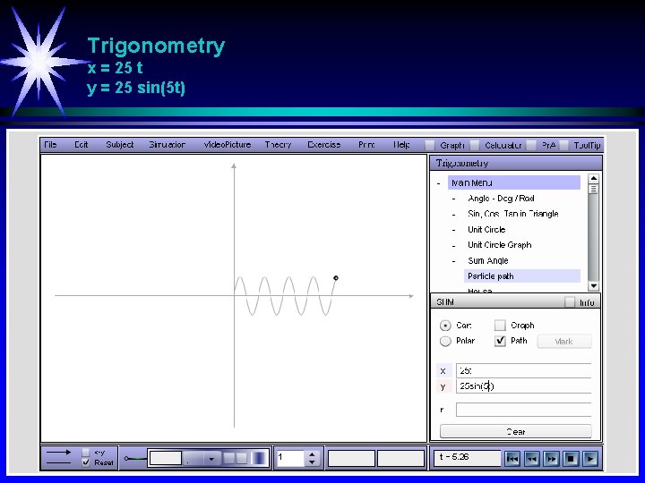
Task: Click the topic list scrollbar up arrow
Action: (x=593, y=179)
